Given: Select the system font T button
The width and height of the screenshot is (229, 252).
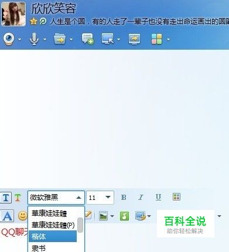Looking at the screenshot, I should point(6,198).
